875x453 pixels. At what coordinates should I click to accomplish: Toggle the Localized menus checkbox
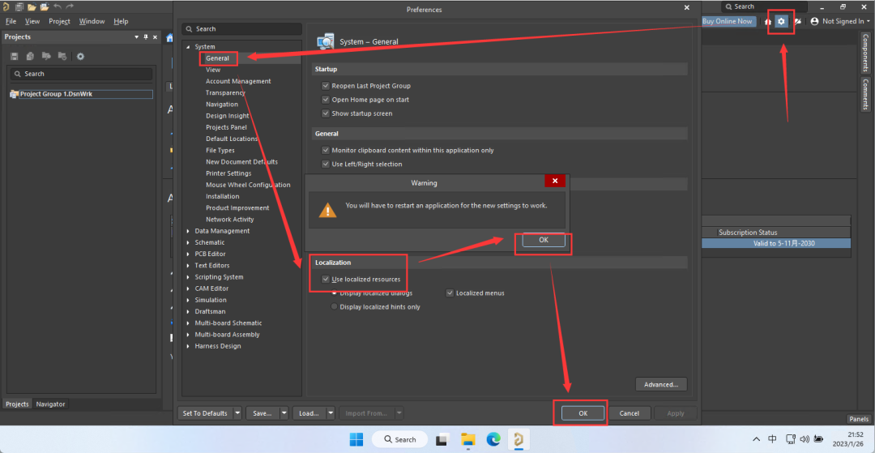coord(450,293)
